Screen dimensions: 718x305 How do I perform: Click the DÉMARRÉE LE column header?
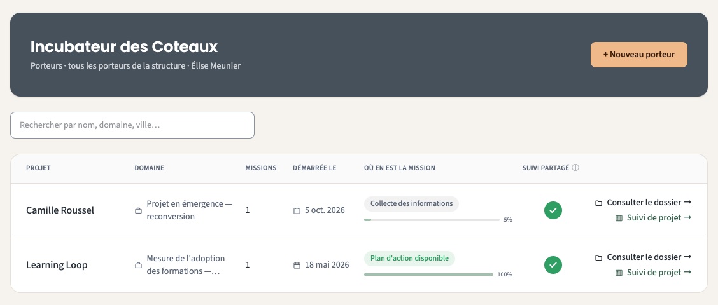coord(314,168)
